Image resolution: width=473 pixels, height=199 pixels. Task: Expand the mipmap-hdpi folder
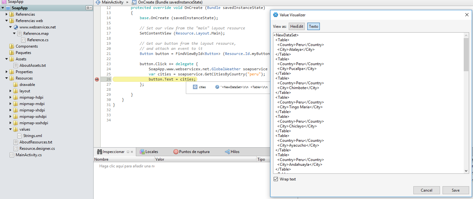pyautogui.click(x=11, y=97)
